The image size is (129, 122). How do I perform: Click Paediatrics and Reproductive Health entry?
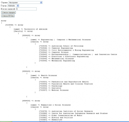point(64,82)
